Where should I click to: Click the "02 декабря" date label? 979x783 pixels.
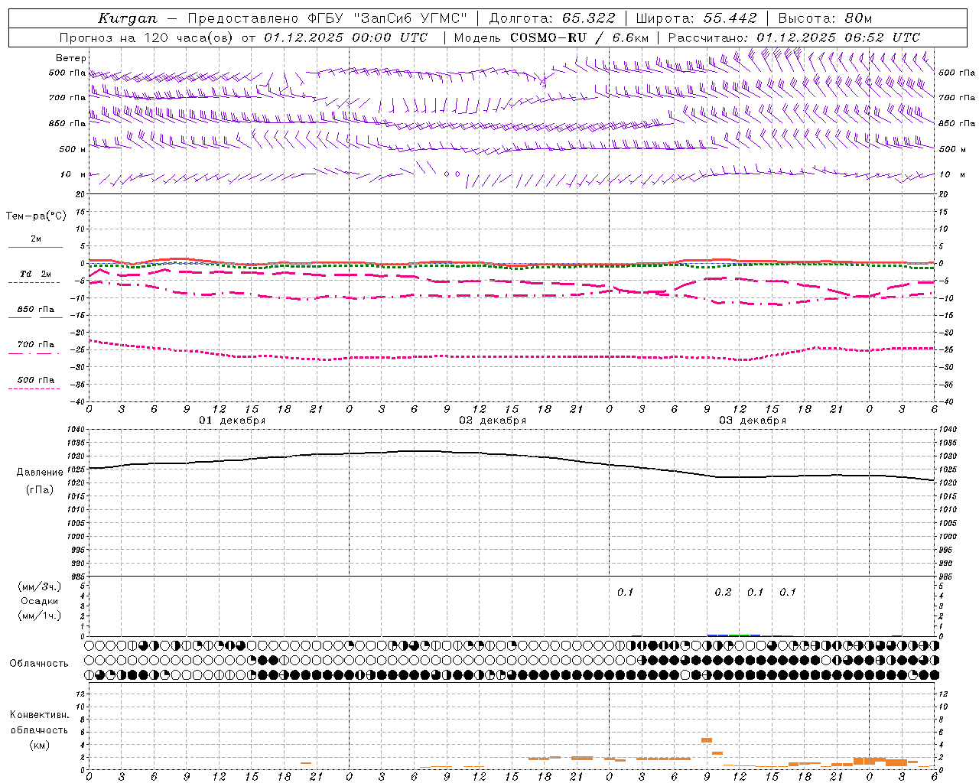click(x=493, y=421)
